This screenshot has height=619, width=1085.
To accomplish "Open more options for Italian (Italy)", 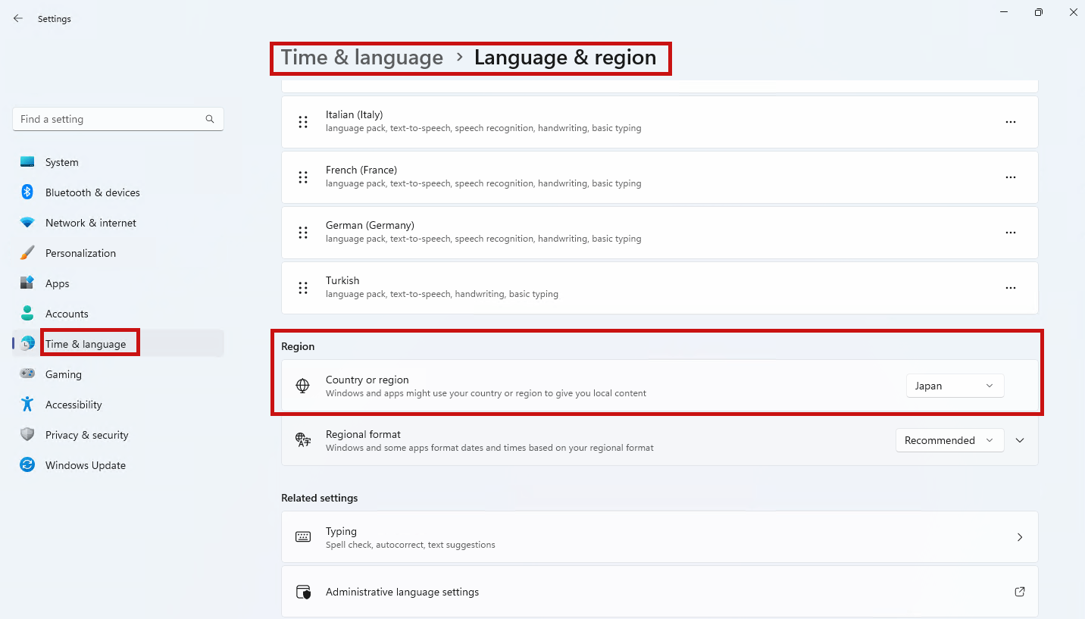I will pos(1011,122).
